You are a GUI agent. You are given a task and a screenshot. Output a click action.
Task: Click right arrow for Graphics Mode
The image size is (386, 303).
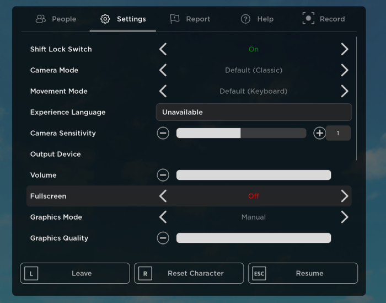[x=345, y=217]
